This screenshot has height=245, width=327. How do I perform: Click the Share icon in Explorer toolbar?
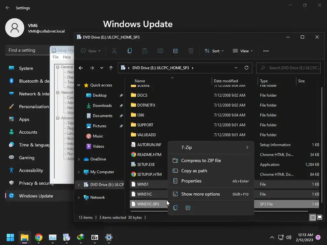pos(176,51)
